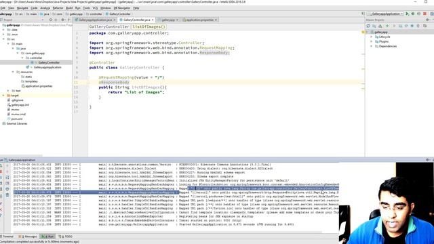Open Maven Projects panel gear icon
The image size is (434, 244).
(x=427, y=20)
